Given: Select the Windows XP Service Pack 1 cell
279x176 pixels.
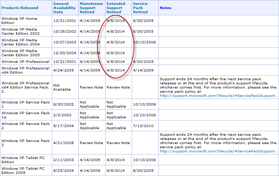Looking at the screenshot, I should 26,104.
